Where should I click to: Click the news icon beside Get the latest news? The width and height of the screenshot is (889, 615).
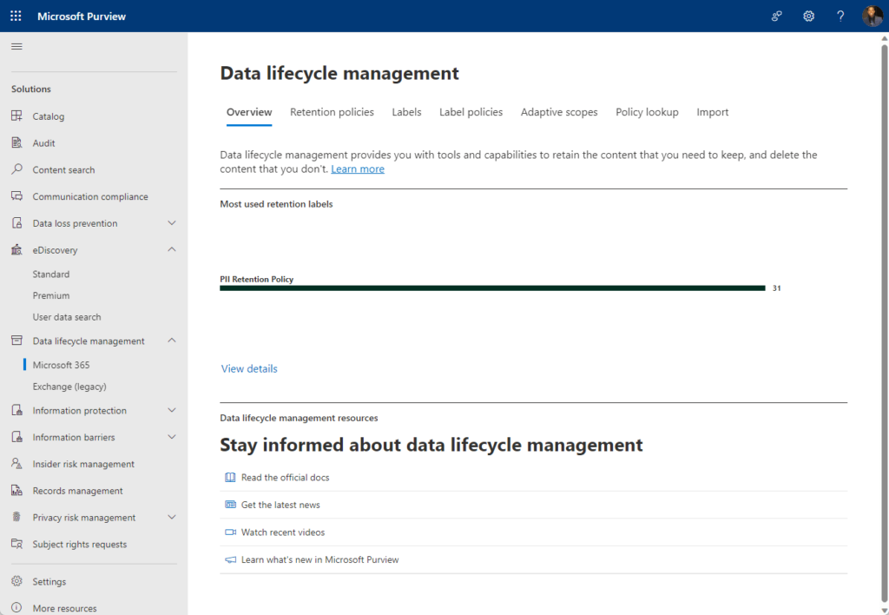click(x=230, y=505)
